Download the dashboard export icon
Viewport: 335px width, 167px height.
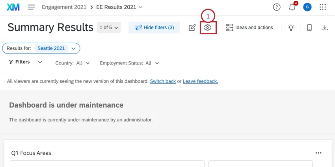pyautogui.click(x=325, y=28)
